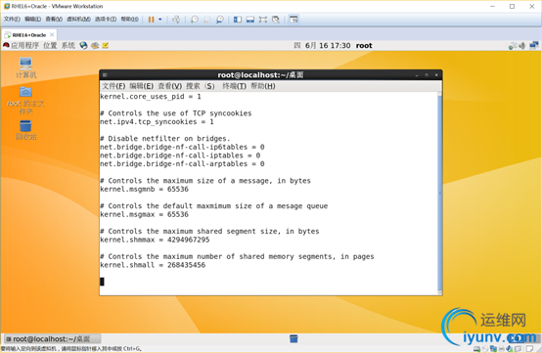Open VMware 查看(V) menu
Viewport: 542px width, 353px height.
pos(54,20)
